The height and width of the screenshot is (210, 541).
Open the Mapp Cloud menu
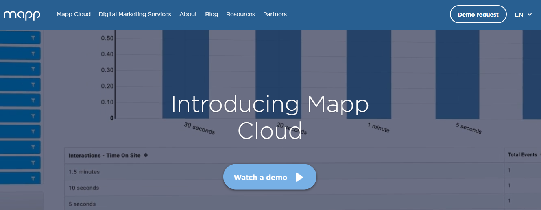[74, 14]
